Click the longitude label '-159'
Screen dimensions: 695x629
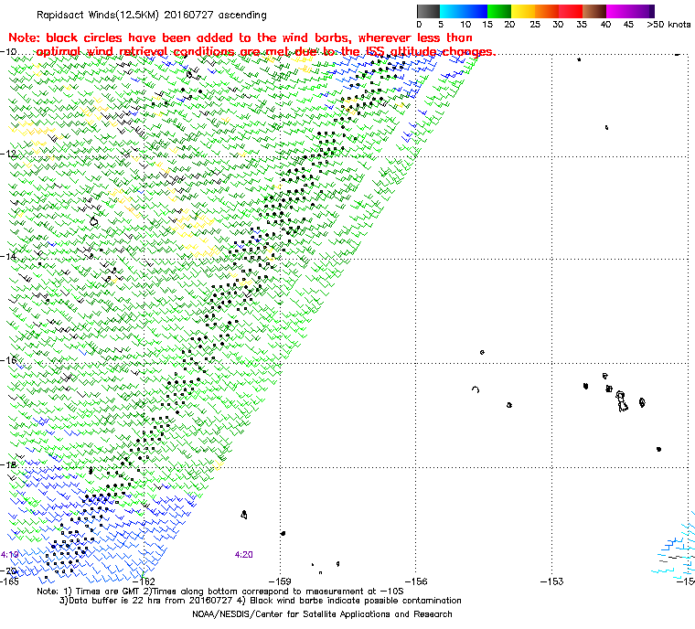point(280,581)
